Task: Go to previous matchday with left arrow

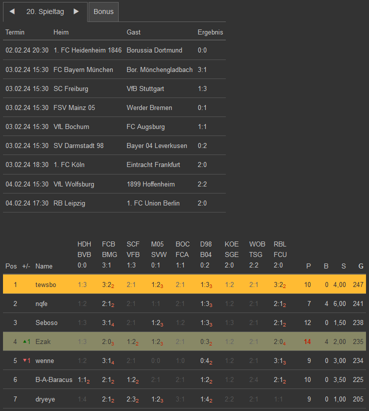Action: pyautogui.click(x=12, y=11)
